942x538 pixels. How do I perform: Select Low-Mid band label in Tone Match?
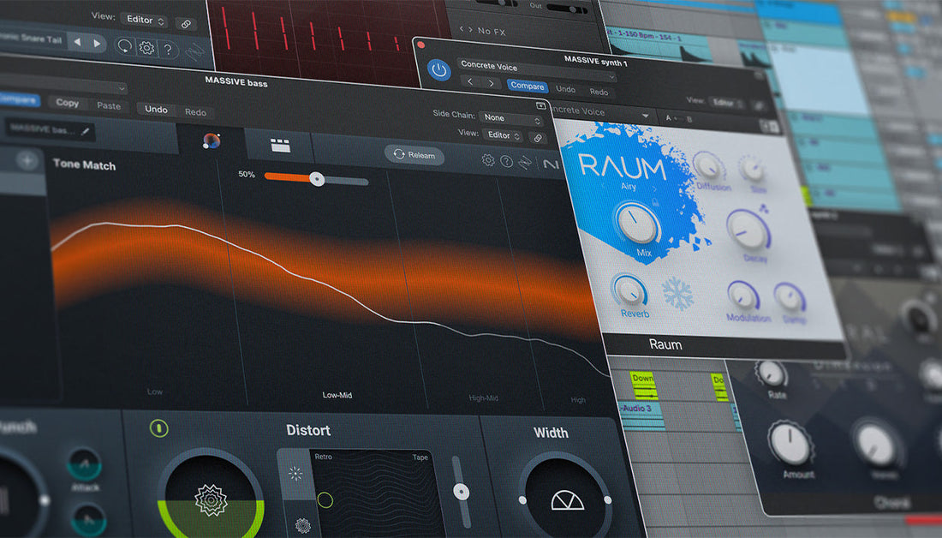(x=337, y=395)
